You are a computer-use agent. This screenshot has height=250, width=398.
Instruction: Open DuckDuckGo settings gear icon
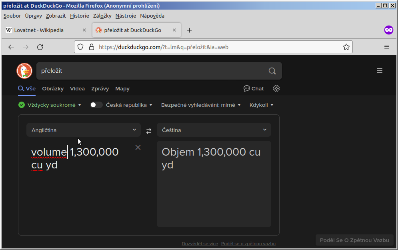click(276, 88)
